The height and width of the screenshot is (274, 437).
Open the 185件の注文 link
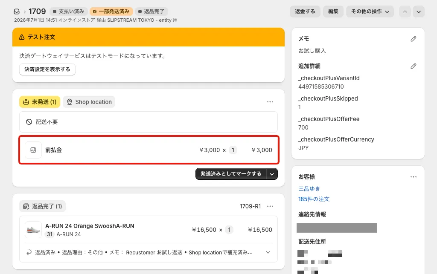(x=314, y=199)
